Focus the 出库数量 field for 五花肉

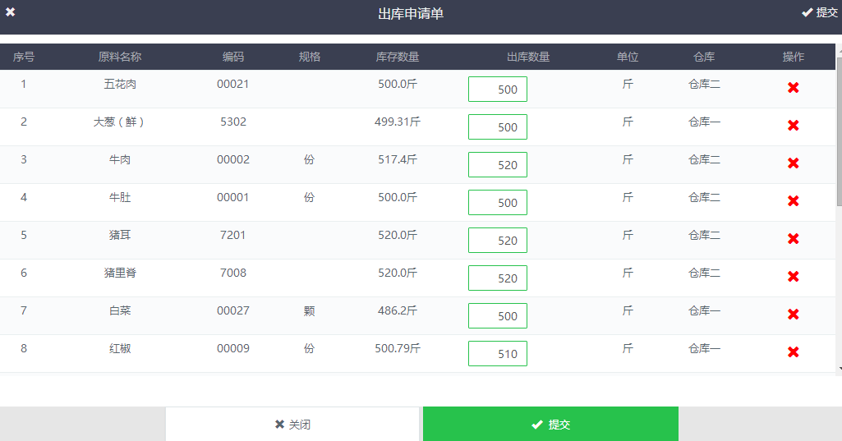click(x=498, y=90)
